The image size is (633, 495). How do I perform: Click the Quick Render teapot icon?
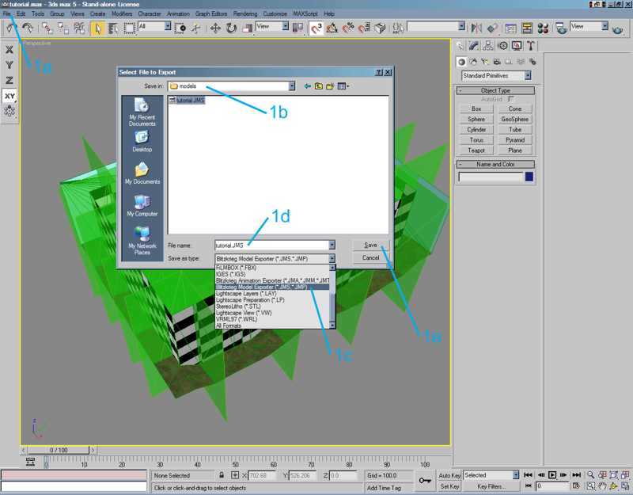pos(617,29)
